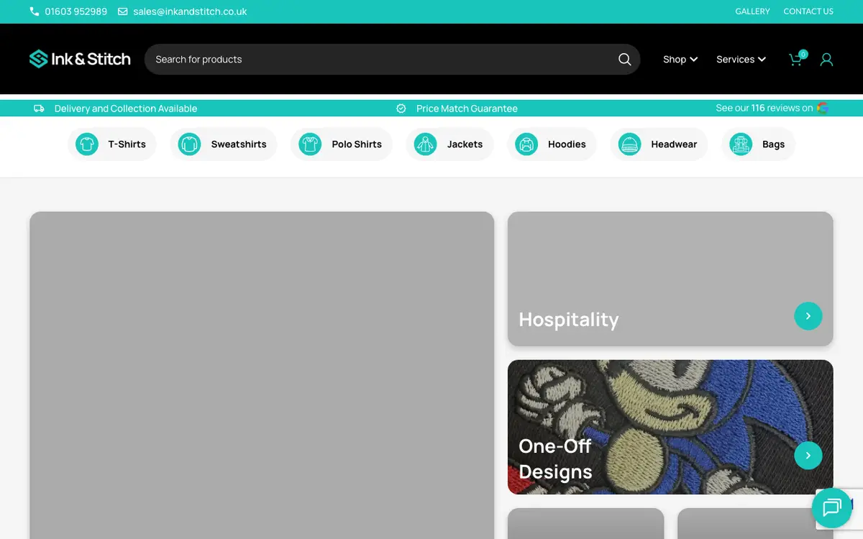Click the One-Off Designs arrow button
The image size is (863, 539).
(x=808, y=456)
